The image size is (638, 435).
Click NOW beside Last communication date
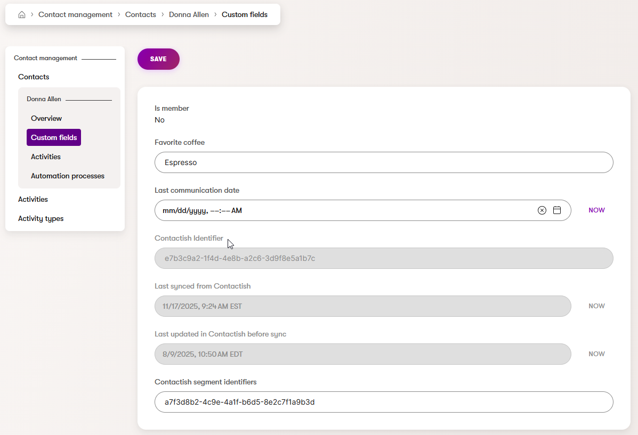click(x=596, y=210)
